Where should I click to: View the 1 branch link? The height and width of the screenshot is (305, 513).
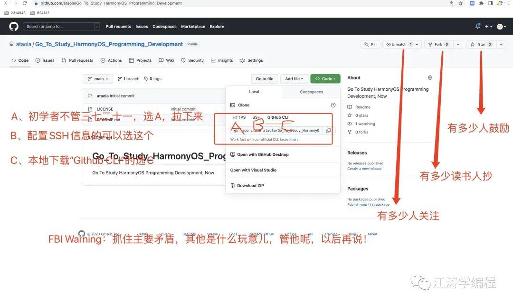129,79
